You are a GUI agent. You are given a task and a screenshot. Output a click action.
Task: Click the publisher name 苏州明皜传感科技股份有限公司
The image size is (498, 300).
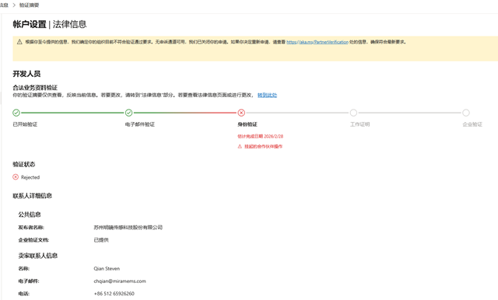tap(128, 228)
